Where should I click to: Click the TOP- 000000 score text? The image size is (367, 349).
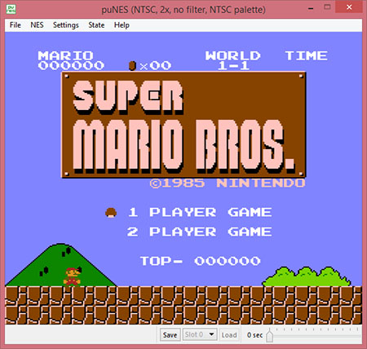(201, 261)
